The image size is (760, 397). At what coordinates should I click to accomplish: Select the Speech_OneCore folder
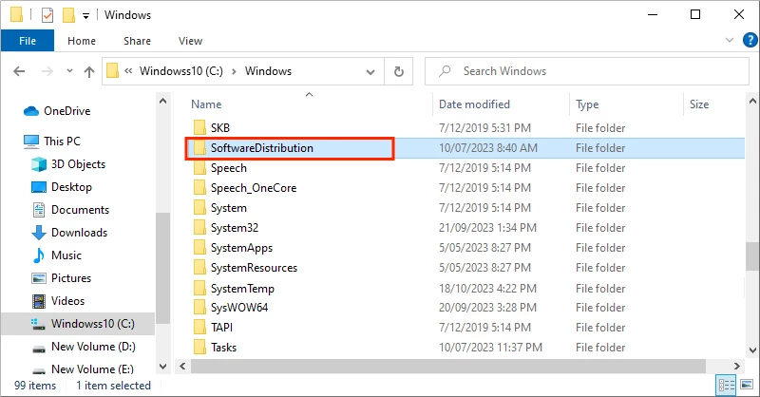click(x=254, y=188)
